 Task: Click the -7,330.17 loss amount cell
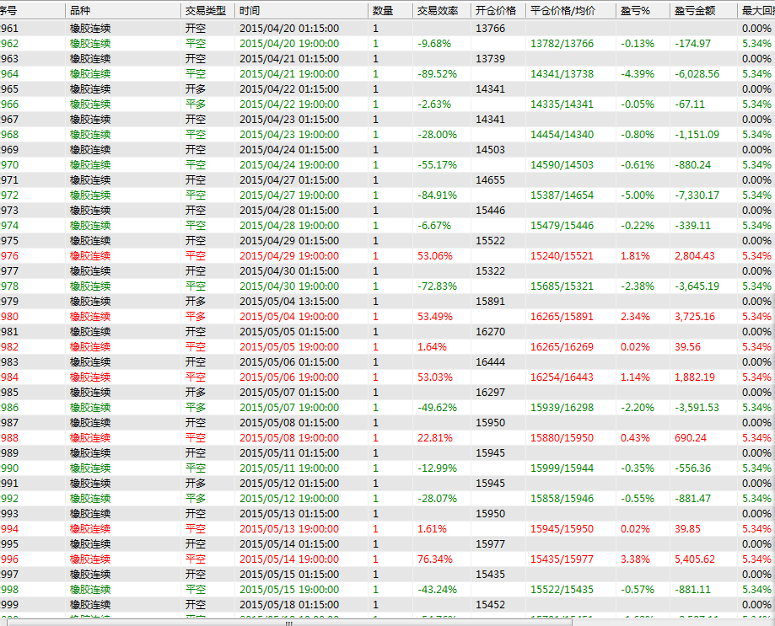point(697,195)
